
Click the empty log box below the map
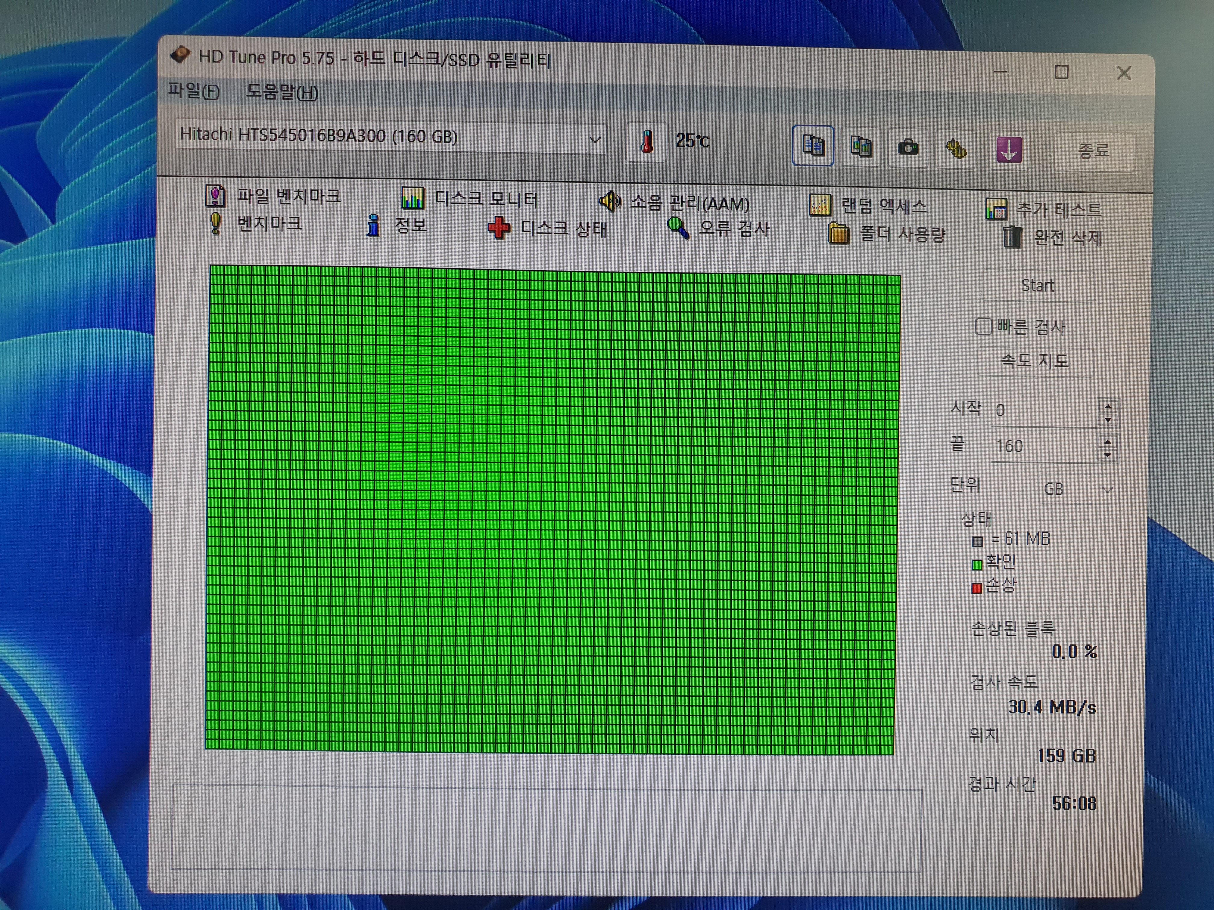546,828
